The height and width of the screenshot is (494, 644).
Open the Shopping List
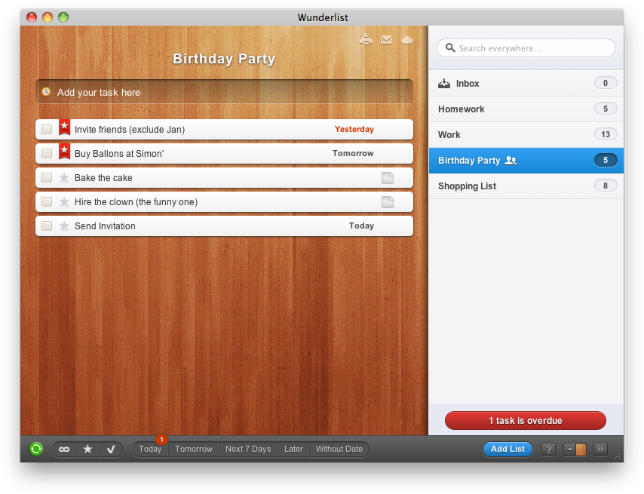pos(526,186)
